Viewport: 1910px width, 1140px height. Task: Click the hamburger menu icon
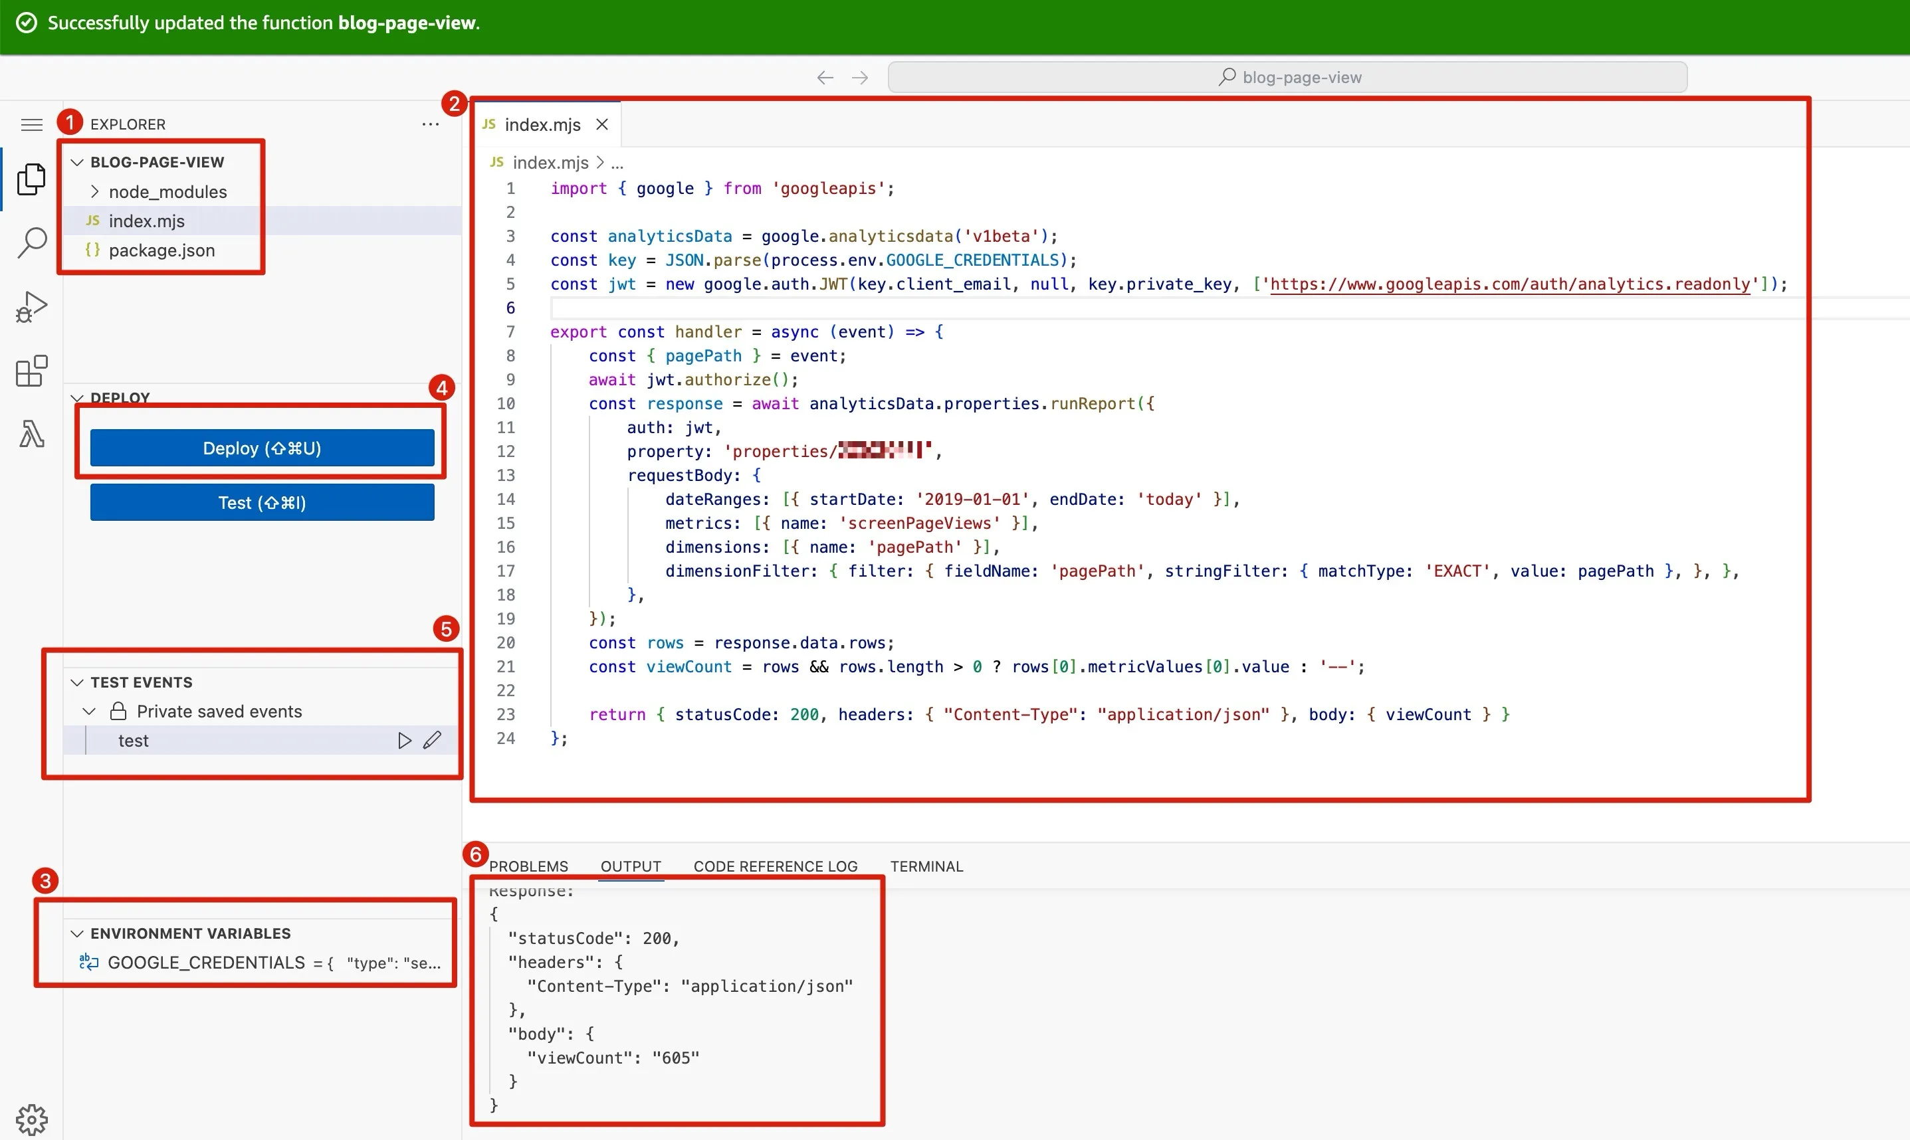pos(31,124)
